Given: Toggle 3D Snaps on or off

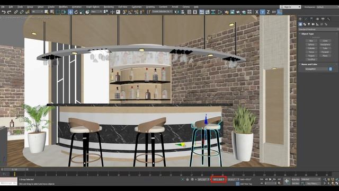Looking at the screenshot, I should coord(124,12).
